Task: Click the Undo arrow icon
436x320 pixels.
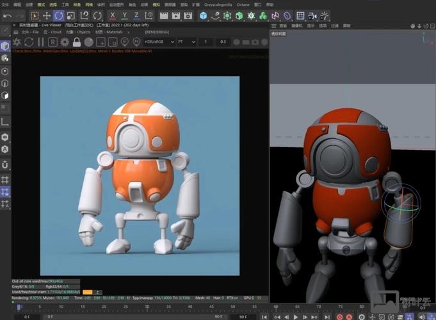Action: click(x=8, y=15)
